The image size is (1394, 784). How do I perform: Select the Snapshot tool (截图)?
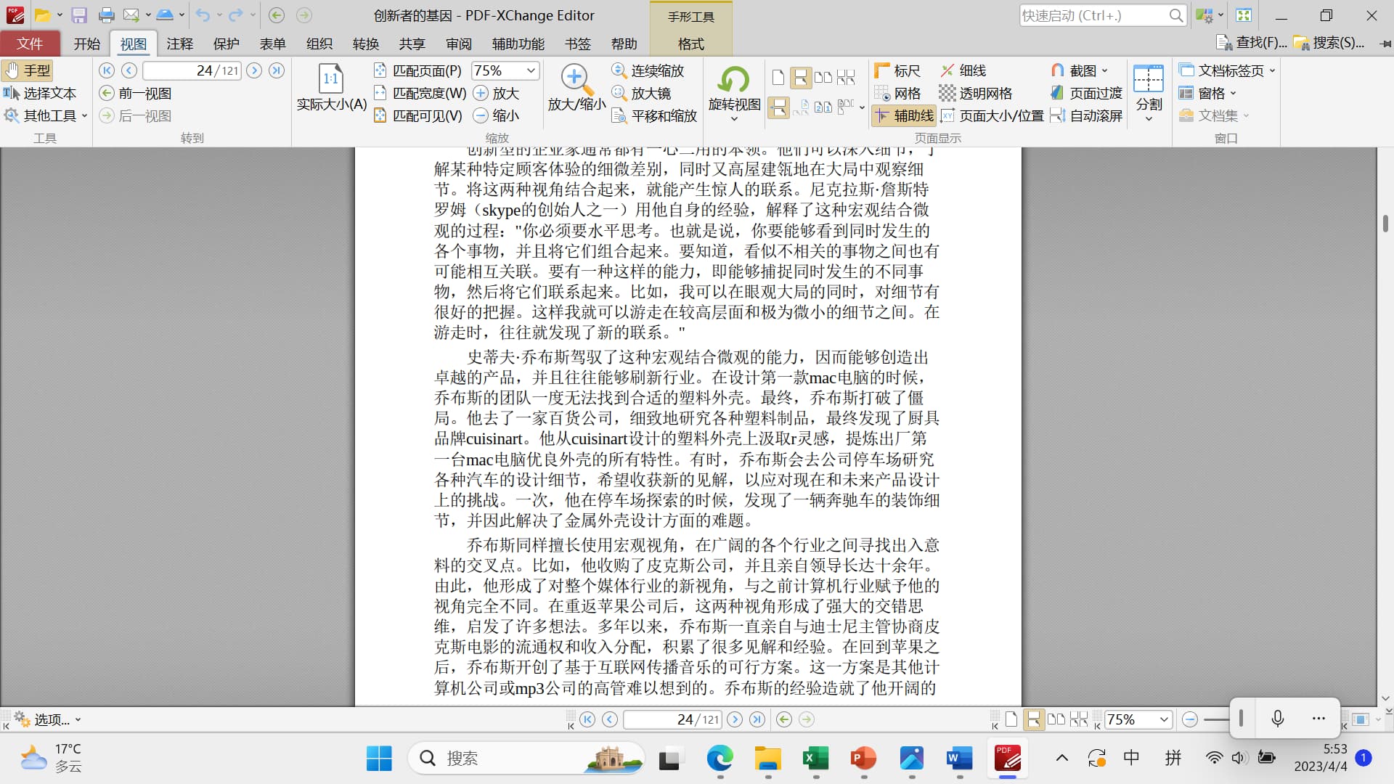click(x=1080, y=70)
